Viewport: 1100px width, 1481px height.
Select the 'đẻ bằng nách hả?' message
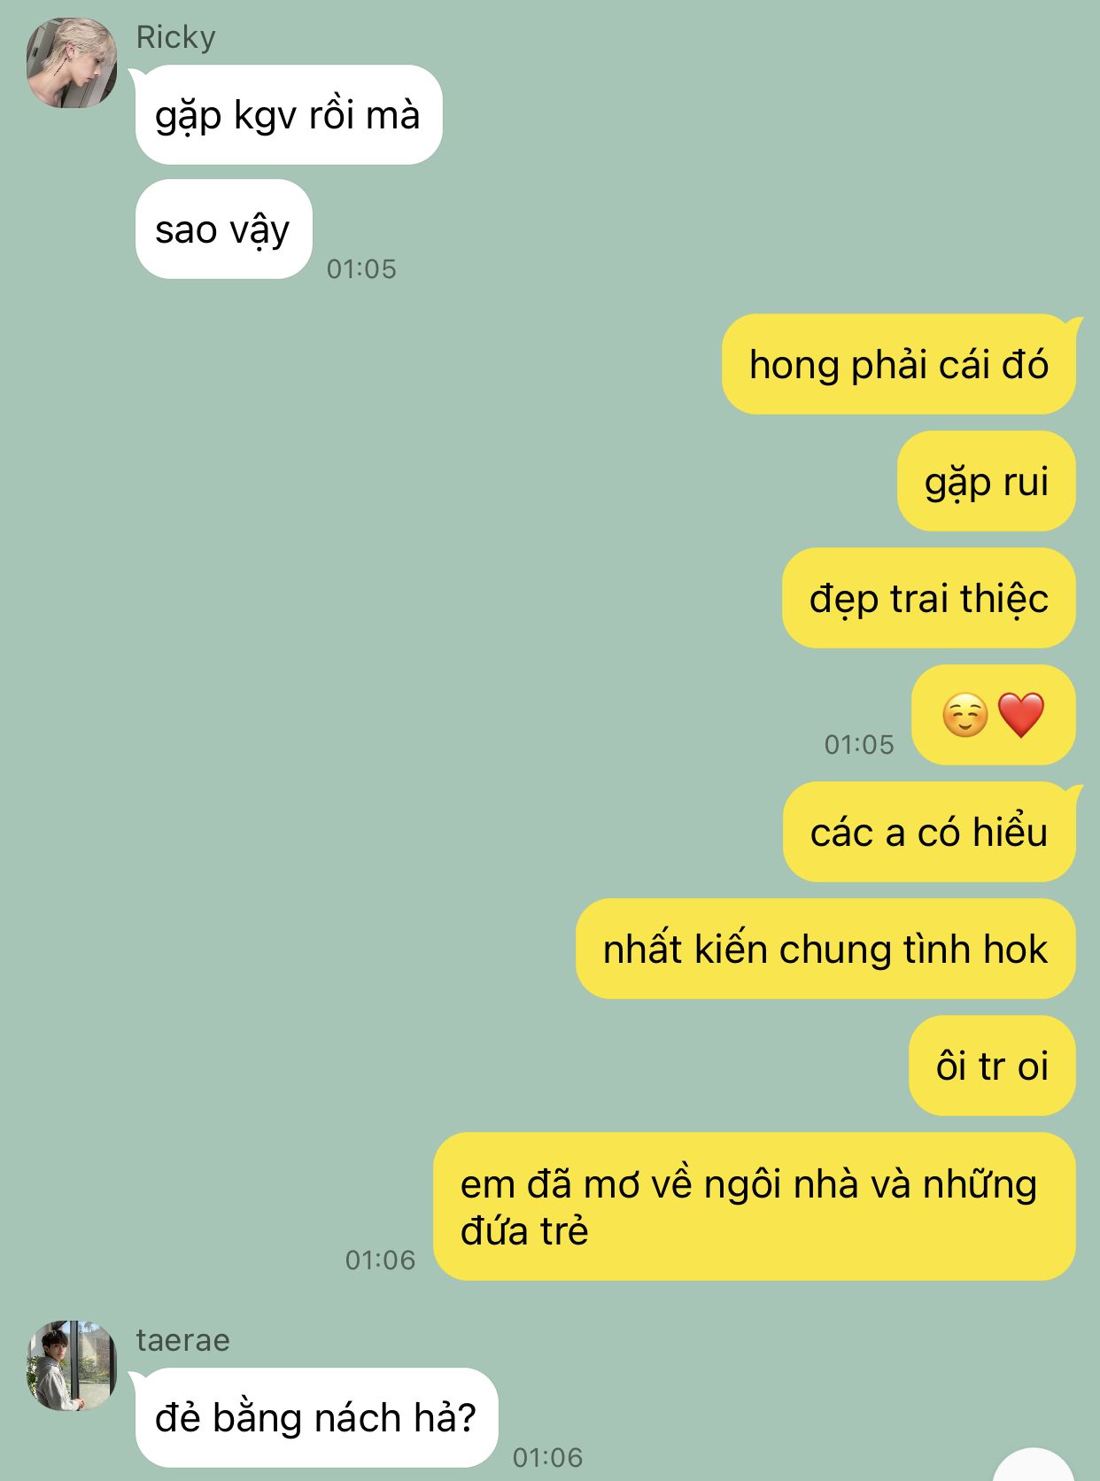[316, 1417]
